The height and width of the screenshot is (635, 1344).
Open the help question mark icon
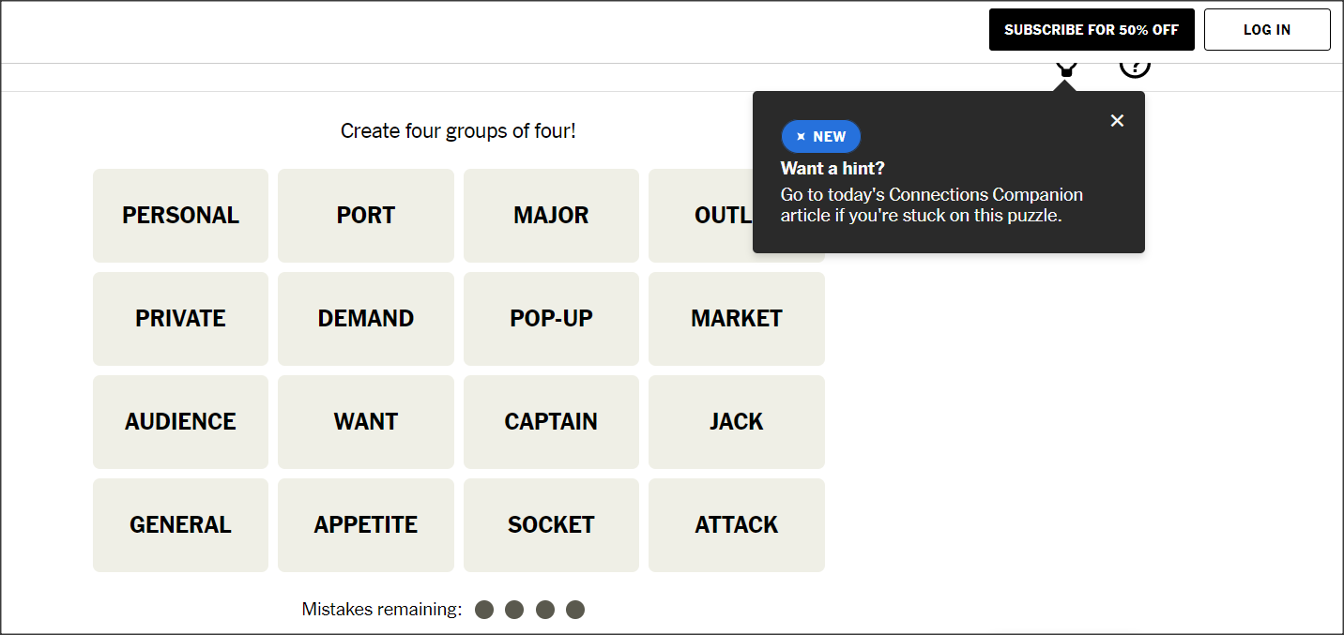point(1135,68)
